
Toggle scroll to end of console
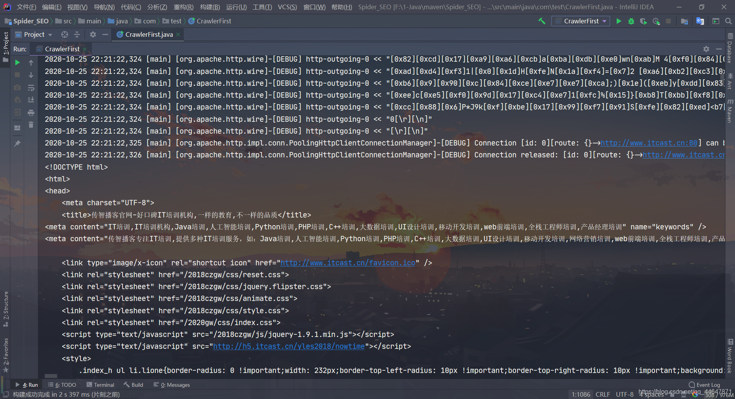pyautogui.click(x=31, y=100)
